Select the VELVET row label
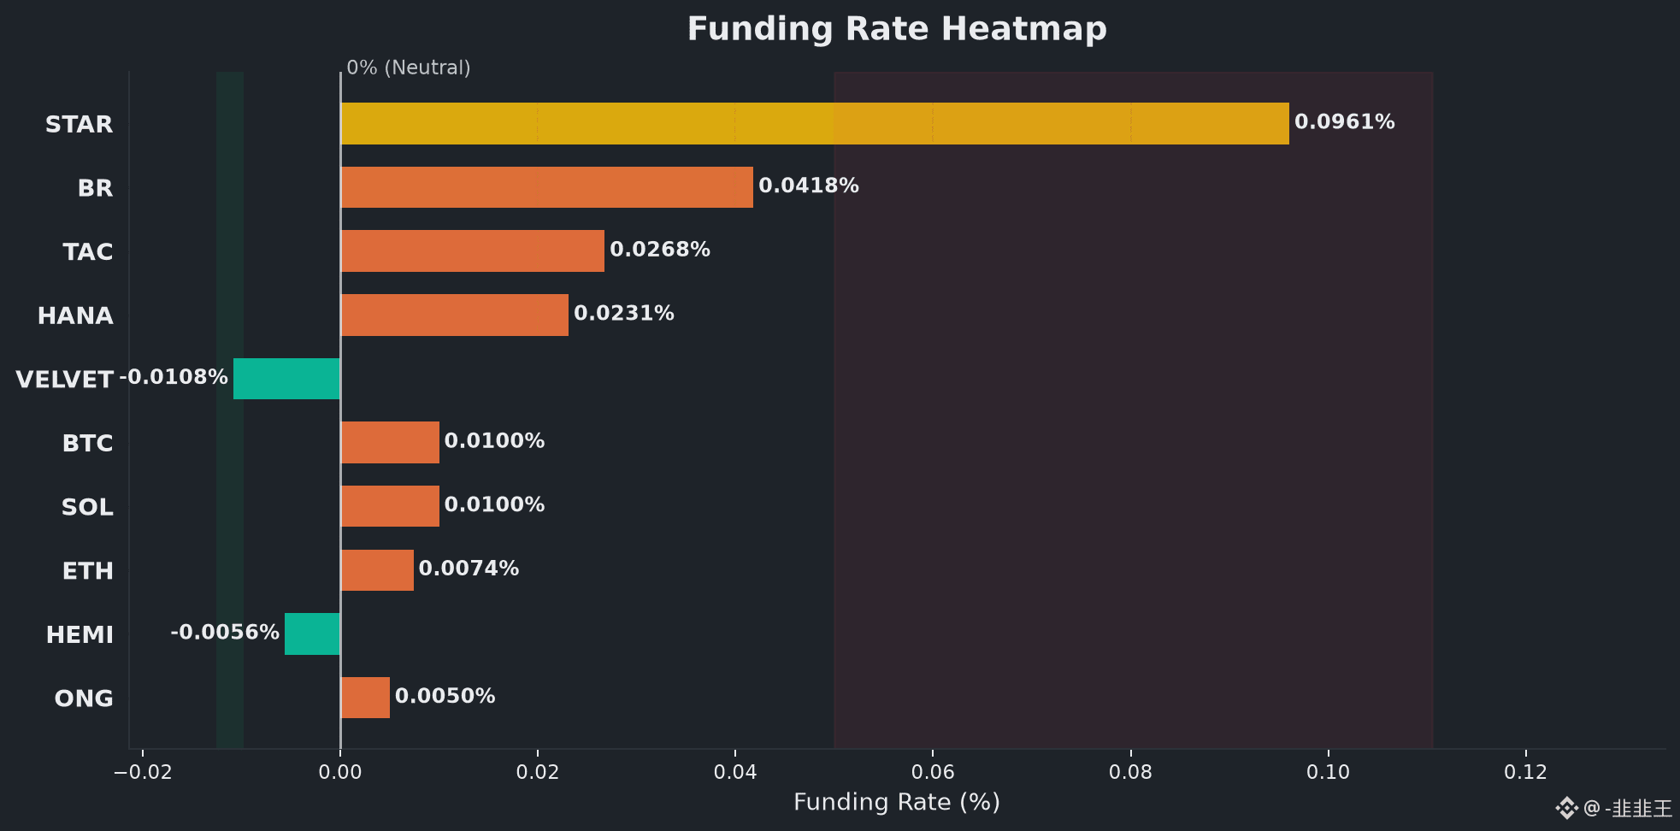Screen dimensions: 1680x831 coord(64,380)
